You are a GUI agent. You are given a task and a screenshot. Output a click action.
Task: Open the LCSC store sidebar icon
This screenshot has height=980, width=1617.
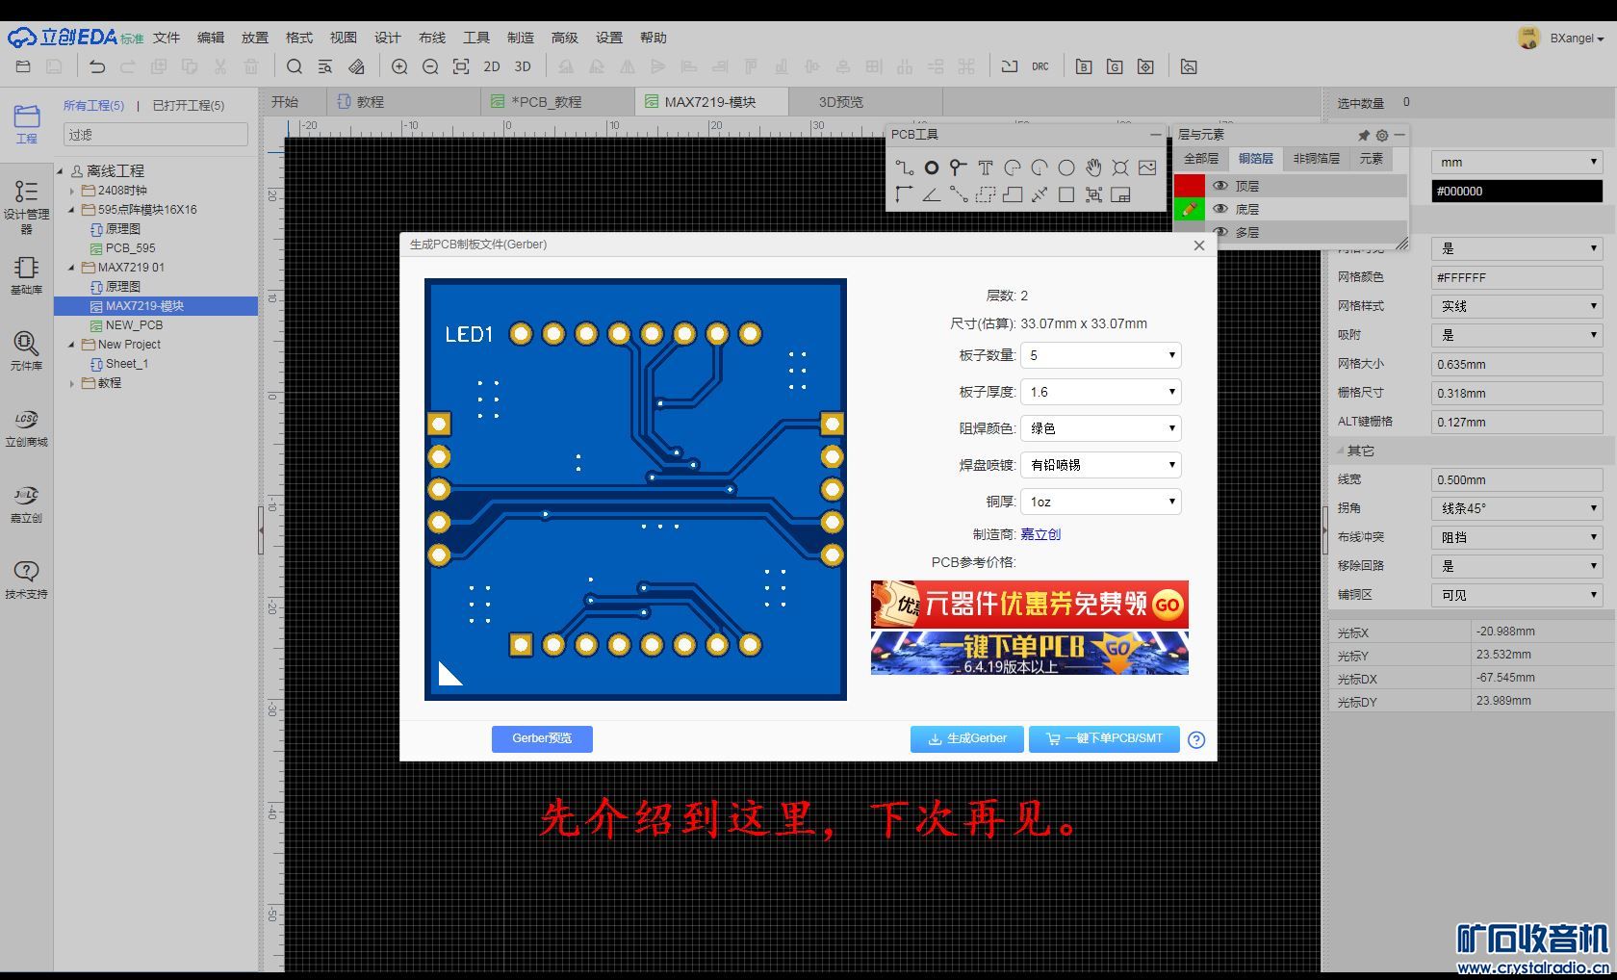[x=26, y=428]
